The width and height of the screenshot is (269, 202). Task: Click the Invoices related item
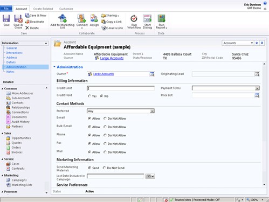[15, 152]
